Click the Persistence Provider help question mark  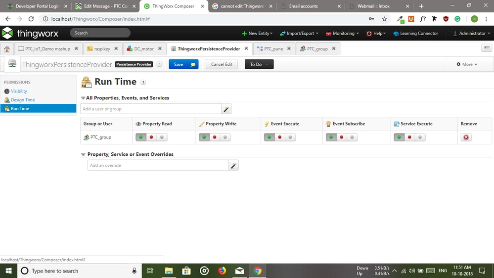(159, 64)
